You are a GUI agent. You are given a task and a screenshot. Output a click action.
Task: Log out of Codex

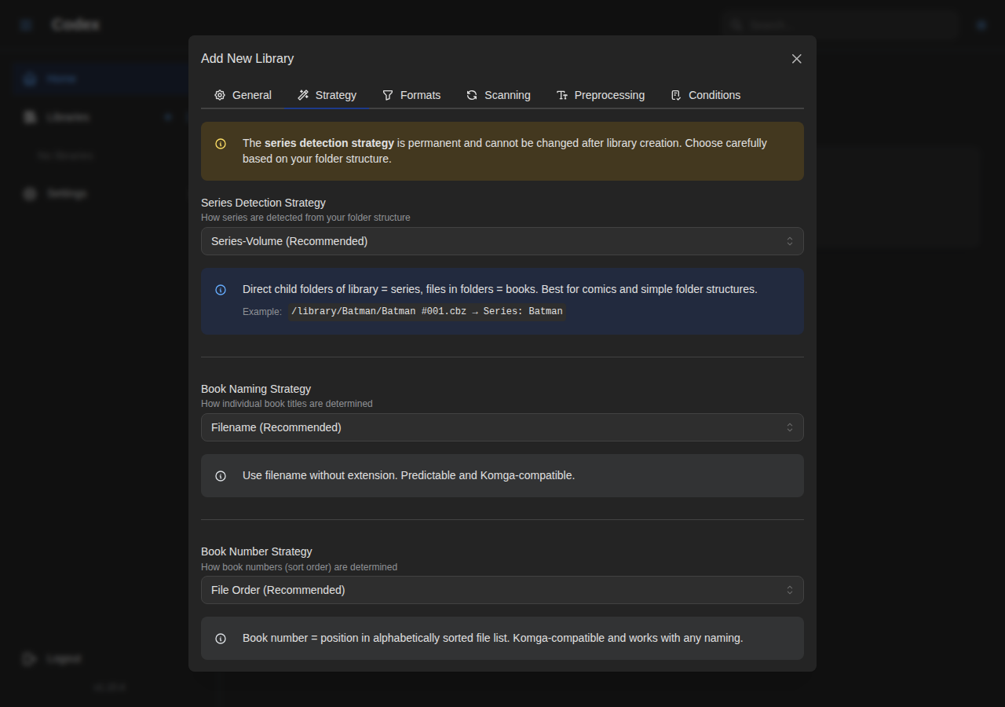tap(52, 658)
